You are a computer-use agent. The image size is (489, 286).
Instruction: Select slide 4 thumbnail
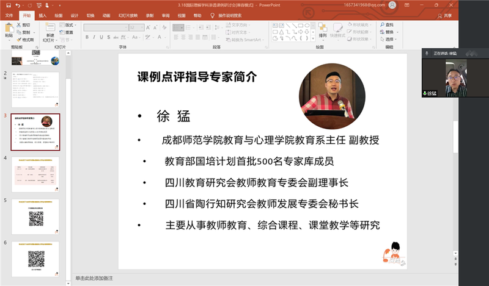coord(35,174)
